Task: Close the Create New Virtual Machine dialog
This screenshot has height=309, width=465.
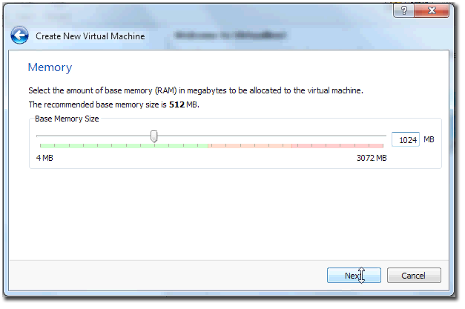Action: (x=432, y=10)
